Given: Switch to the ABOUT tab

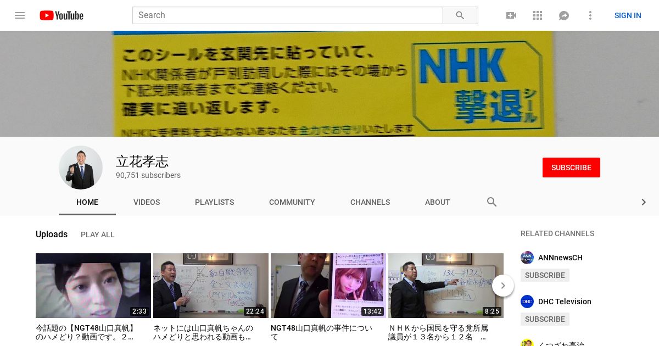Looking at the screenshot, I should [438, 202].
